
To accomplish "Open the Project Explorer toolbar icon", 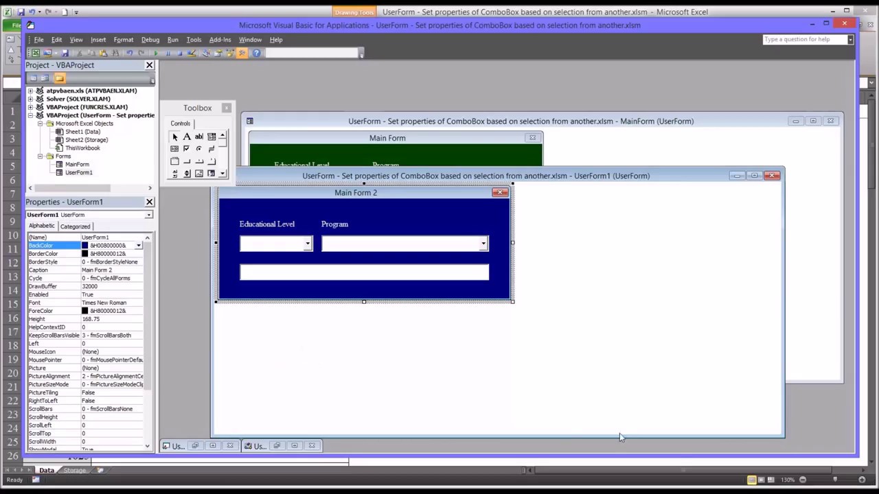I will click(206, 53).
